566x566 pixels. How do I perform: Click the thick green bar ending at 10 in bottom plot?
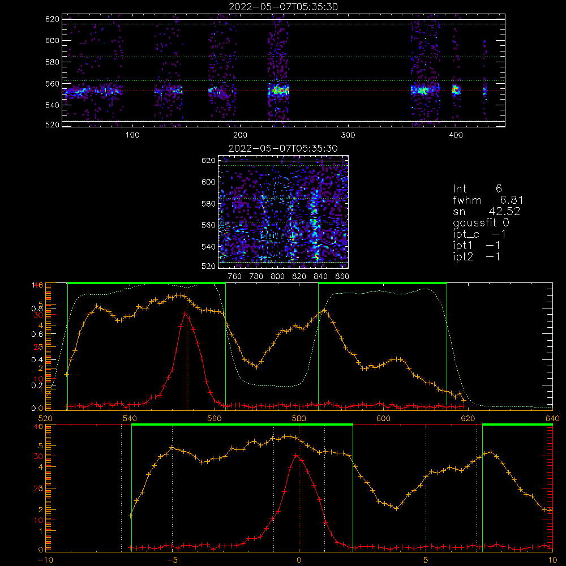(518, 424)
